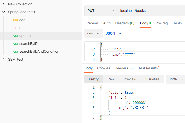Switch to the Auth tab
Viewport: 185px width, 123px height.
(x=107, y=23)
